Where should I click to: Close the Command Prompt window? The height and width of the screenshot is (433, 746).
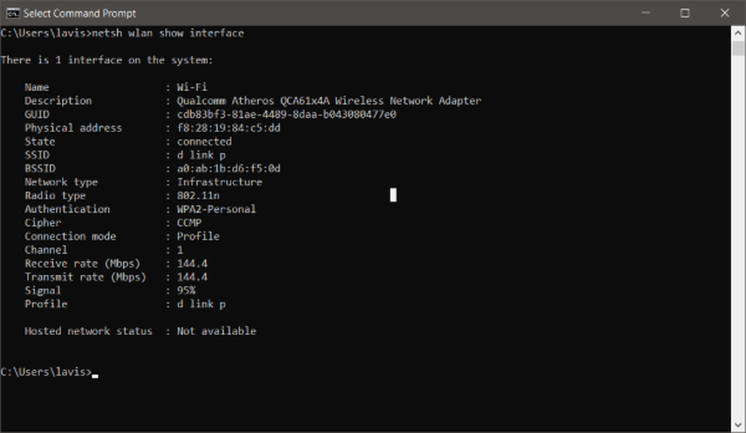(724, 13)
